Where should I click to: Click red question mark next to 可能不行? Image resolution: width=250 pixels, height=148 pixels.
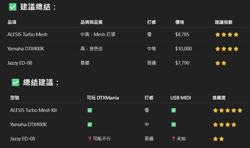click(90, 139)
